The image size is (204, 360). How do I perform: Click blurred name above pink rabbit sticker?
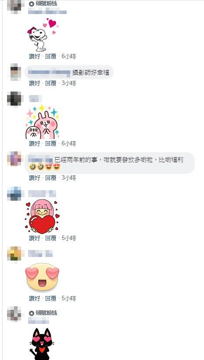[x=36, y=99]
